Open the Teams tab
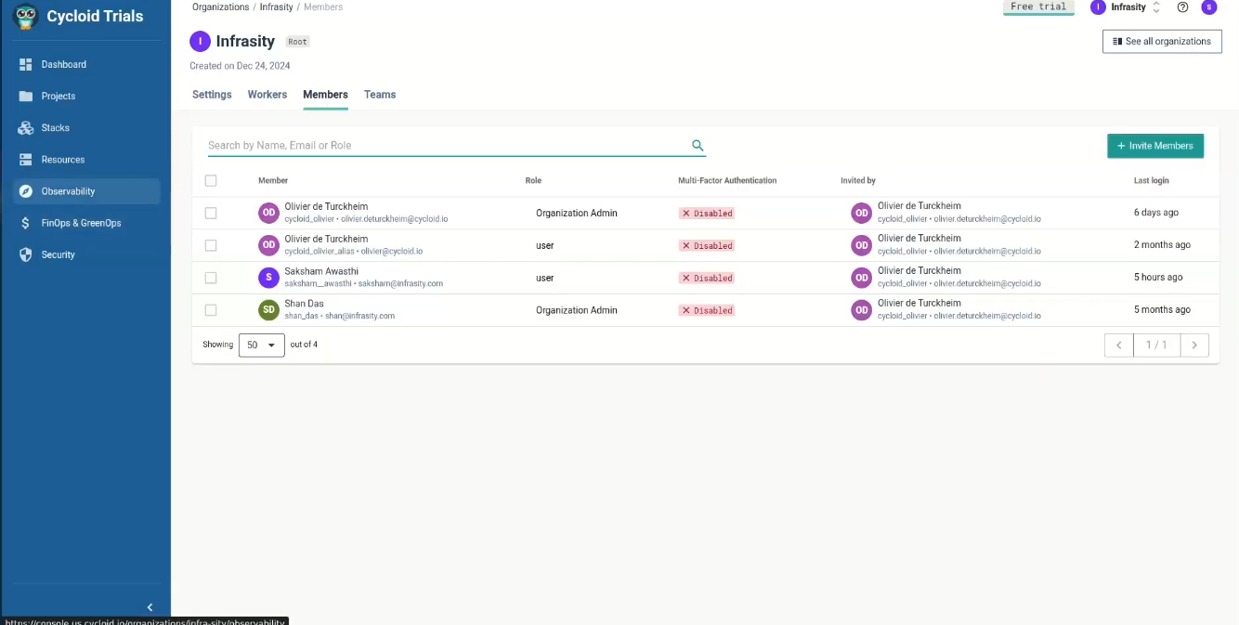1239x625 pixels. tap(380, 95)
